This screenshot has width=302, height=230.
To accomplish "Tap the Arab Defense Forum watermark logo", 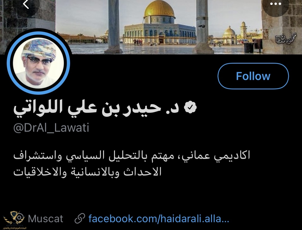I will tap(14, 220).
